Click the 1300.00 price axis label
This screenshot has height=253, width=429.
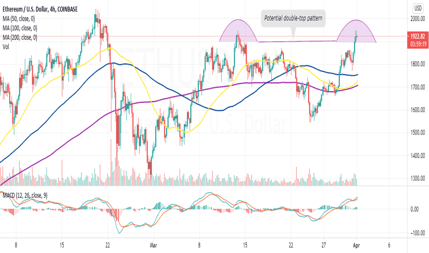point(417,178)
